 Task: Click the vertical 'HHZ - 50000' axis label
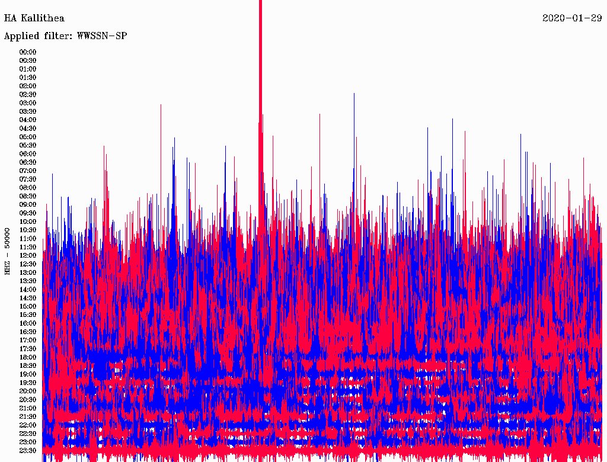click(7, 252)
